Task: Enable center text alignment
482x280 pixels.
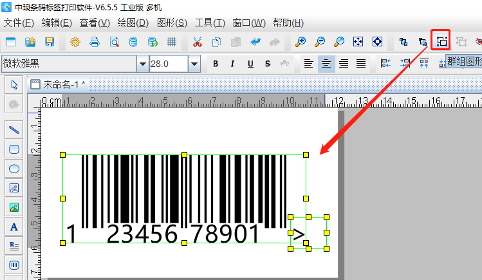Action: click(x=326, y=64)
